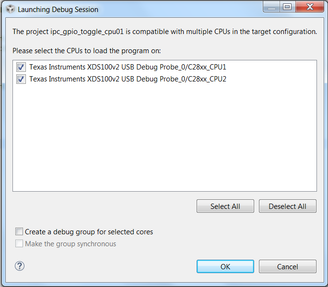The image size is (328, 287).
Task: Uncheck the C28xx_CPU1 checkbox
Action: point(21,67)
